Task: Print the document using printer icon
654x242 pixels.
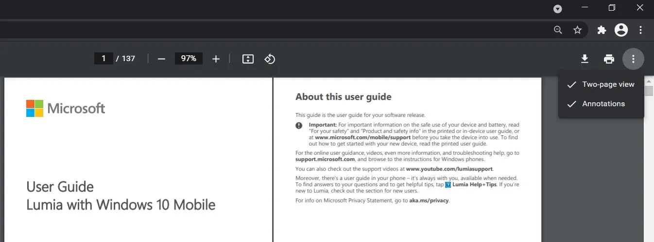Action: pyautogui.click(x=609, y=59)
